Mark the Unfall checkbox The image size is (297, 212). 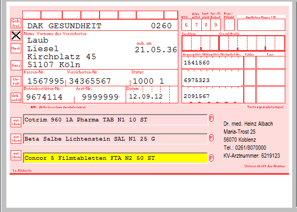(16, 81)
